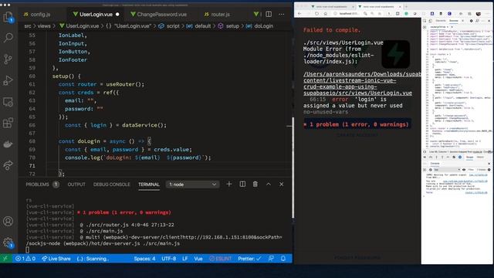Open the PROBLEMS panel tab
Viewport: 494px width, 278px height.
point(38,185)
